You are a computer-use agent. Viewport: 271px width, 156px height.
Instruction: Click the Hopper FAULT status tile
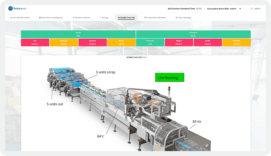tap(179, 43)
